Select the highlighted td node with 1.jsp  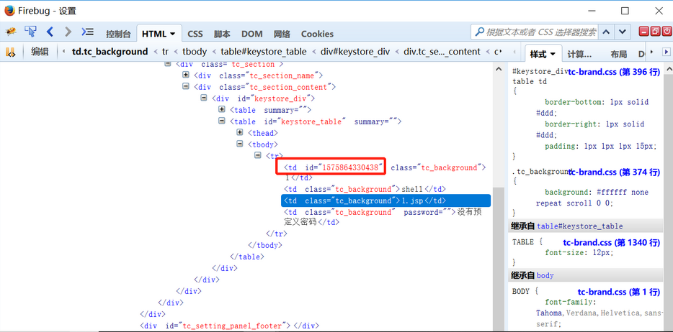click(x=386, y=200)
